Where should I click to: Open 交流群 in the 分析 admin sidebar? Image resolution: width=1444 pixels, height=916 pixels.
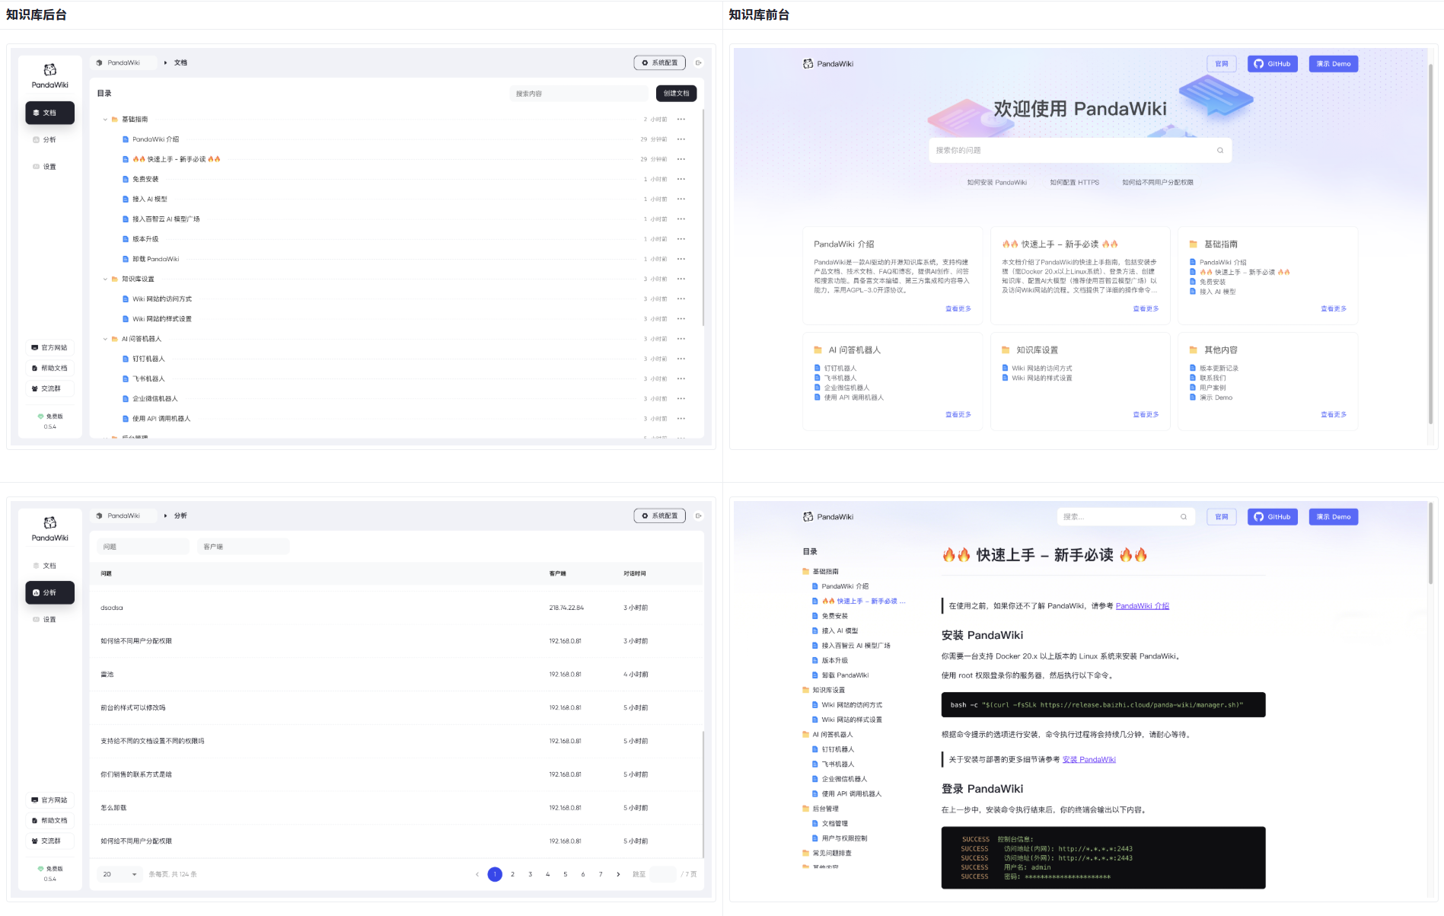[50, 841]
